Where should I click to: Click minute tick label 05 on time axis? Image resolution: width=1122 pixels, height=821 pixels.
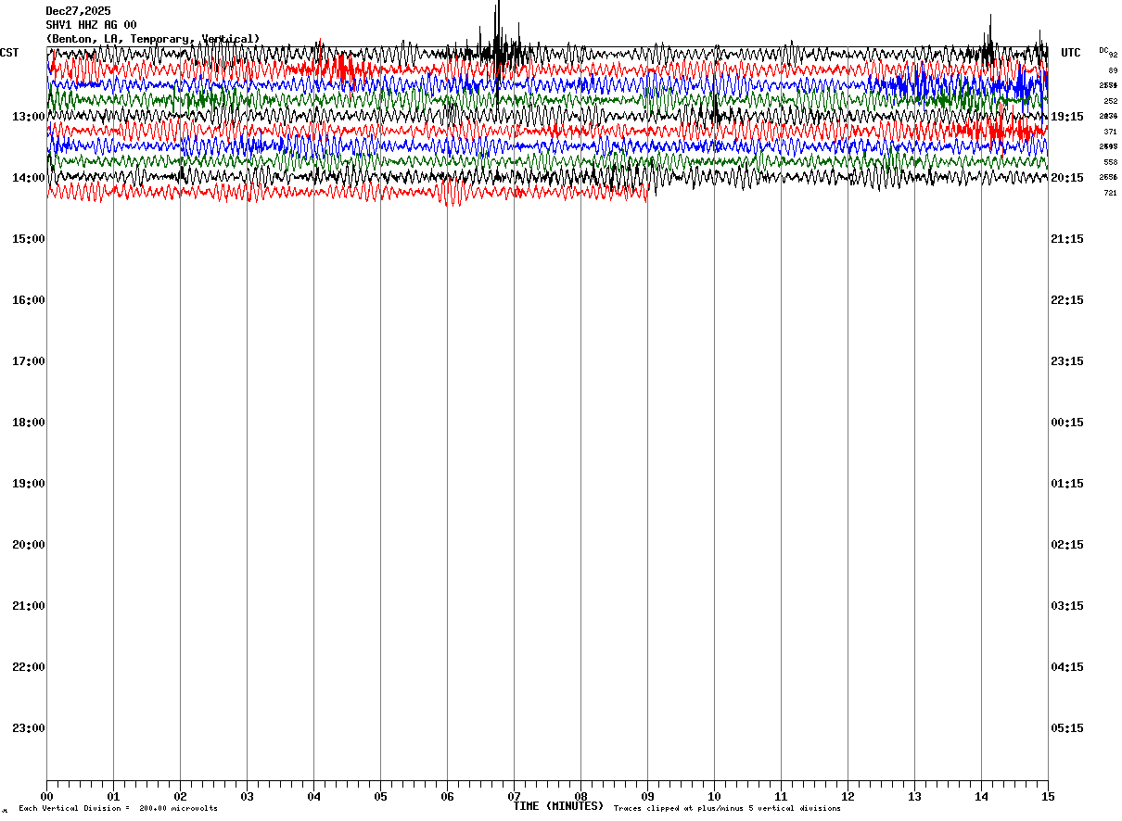click(380, 797)
